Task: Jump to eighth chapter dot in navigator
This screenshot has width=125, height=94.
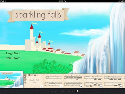Action: click(73, 91)
